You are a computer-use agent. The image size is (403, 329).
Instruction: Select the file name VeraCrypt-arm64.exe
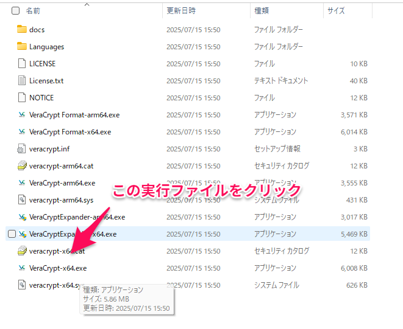[62, 183]
